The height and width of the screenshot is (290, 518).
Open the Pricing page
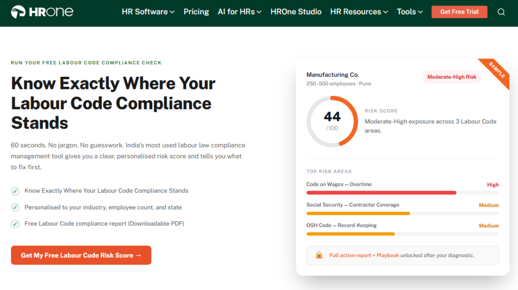pos(196,12)
